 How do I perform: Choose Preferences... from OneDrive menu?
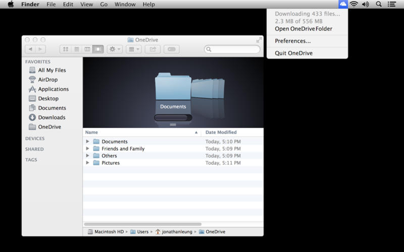click(293, 41)
